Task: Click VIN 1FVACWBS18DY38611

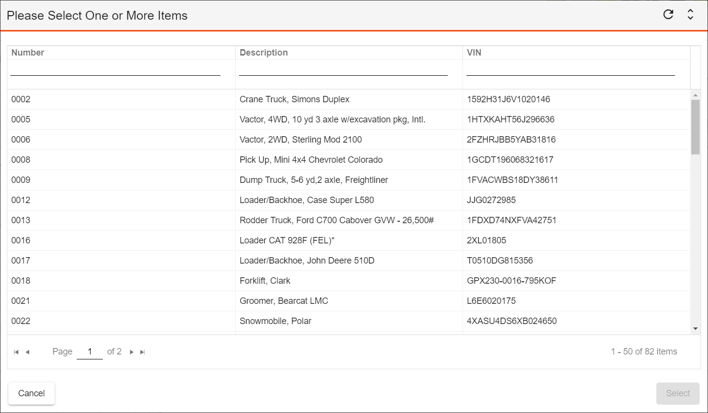Action: [x=513, y=180]
